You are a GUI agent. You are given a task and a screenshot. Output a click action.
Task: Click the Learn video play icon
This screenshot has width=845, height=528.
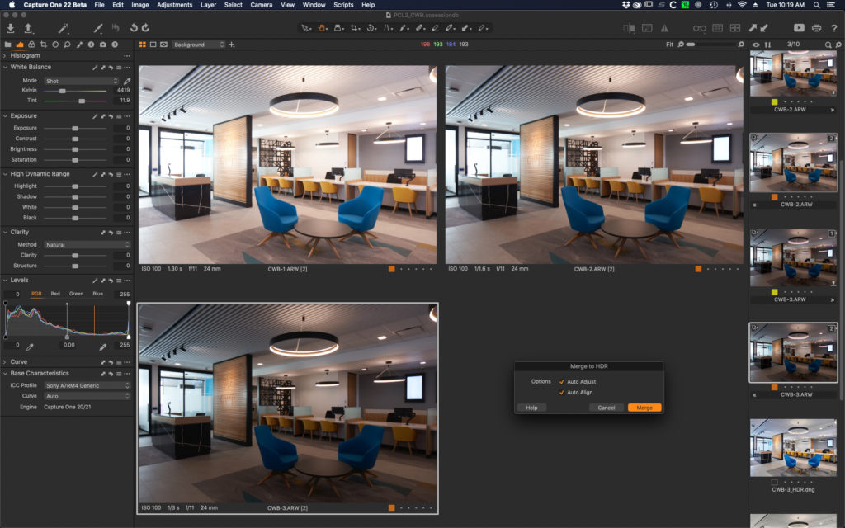[x=799, y=28]
